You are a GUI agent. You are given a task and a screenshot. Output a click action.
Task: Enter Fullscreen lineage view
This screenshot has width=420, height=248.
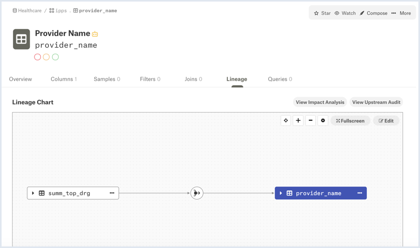click(350, 121)
